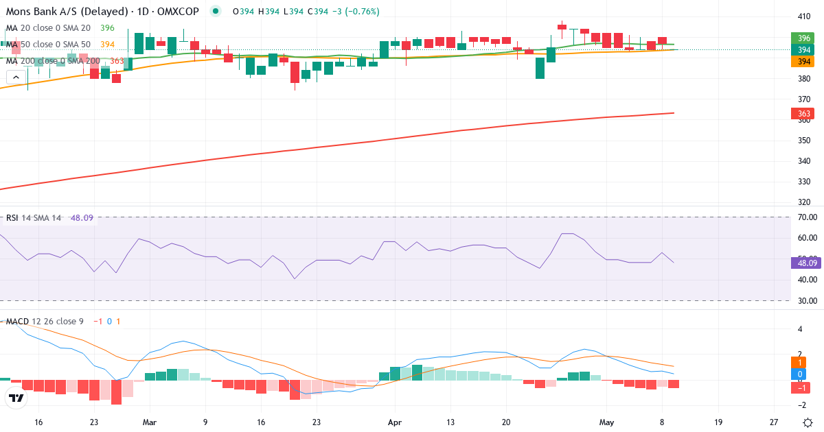Select the MA 200 close indicator legend
824x432 pixels.
click(x=53, y=61)
